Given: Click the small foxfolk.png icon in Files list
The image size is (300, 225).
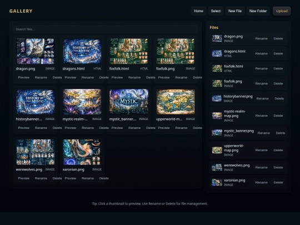Looking at the screenshot, I should click(x=217, y=83).
